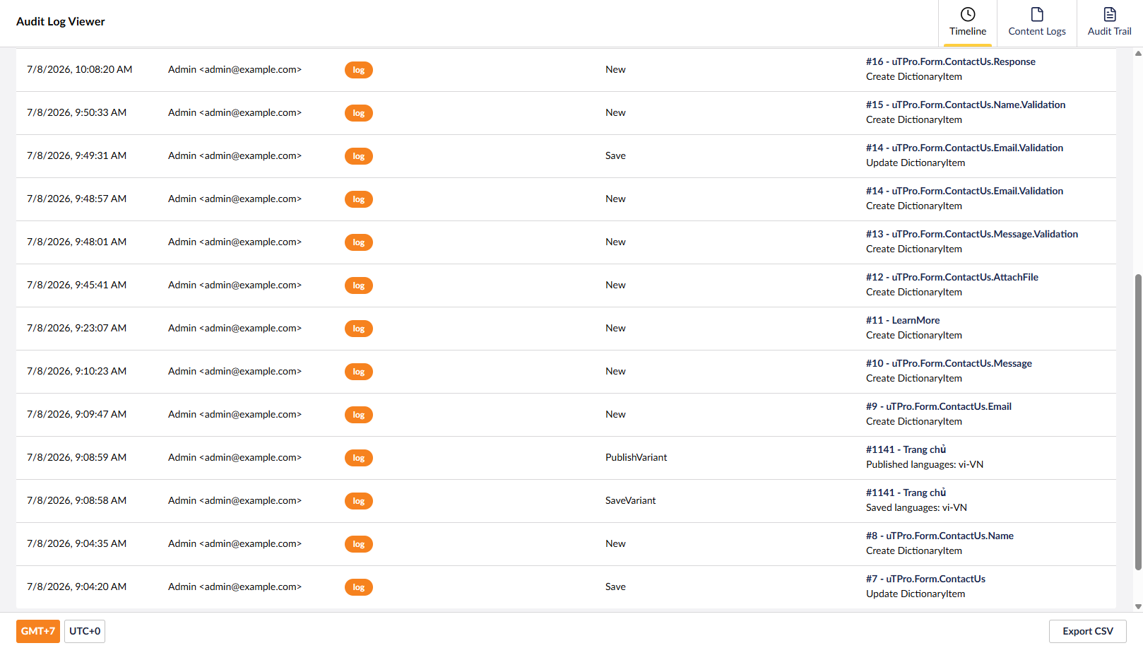
Task: Click timestamp 7/8/2026, 9:23:07 AM
Action: click(x=76, y=328)
